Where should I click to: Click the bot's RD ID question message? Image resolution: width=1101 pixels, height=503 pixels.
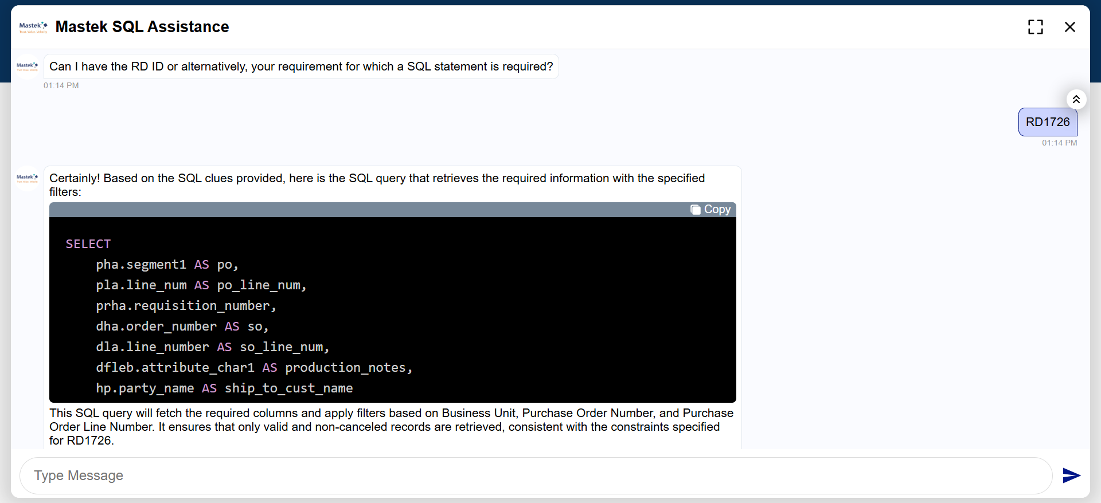click(301, 66)
